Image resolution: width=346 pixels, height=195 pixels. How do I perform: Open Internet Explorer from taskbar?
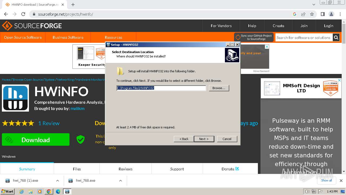point(22,191)
